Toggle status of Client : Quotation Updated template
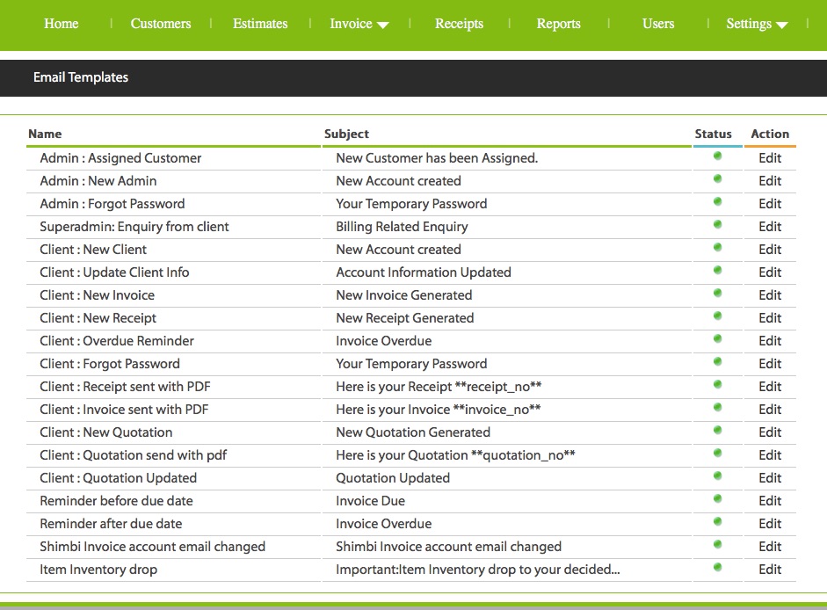Image resolution: width=827 pixels, height=610 pixels. coord(717,476)
